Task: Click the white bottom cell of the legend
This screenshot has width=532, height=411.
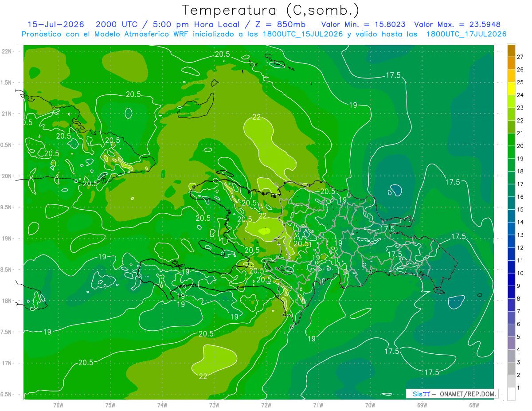Action: tap(511, 394)
